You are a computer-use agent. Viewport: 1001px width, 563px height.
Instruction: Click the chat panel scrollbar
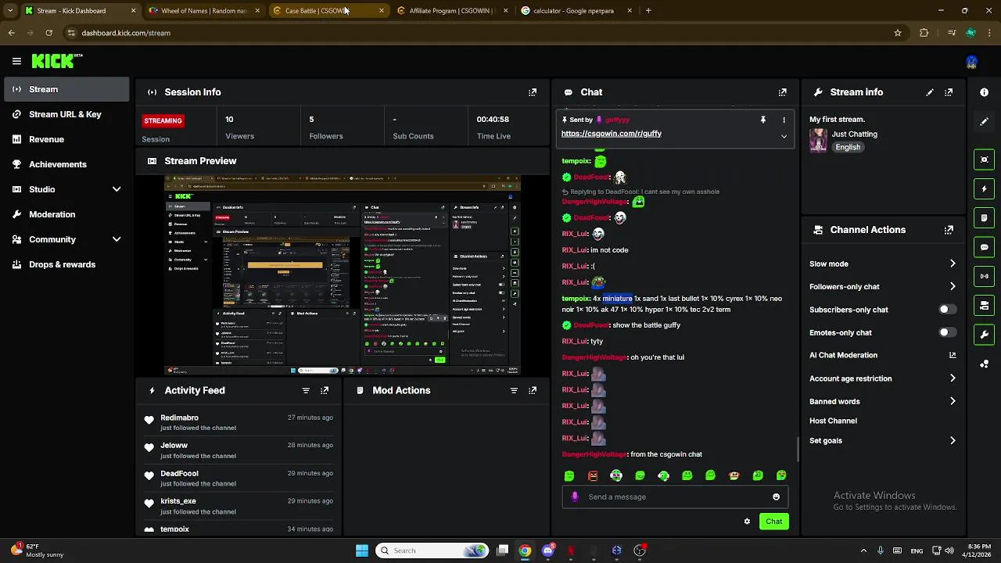point(798,449)
